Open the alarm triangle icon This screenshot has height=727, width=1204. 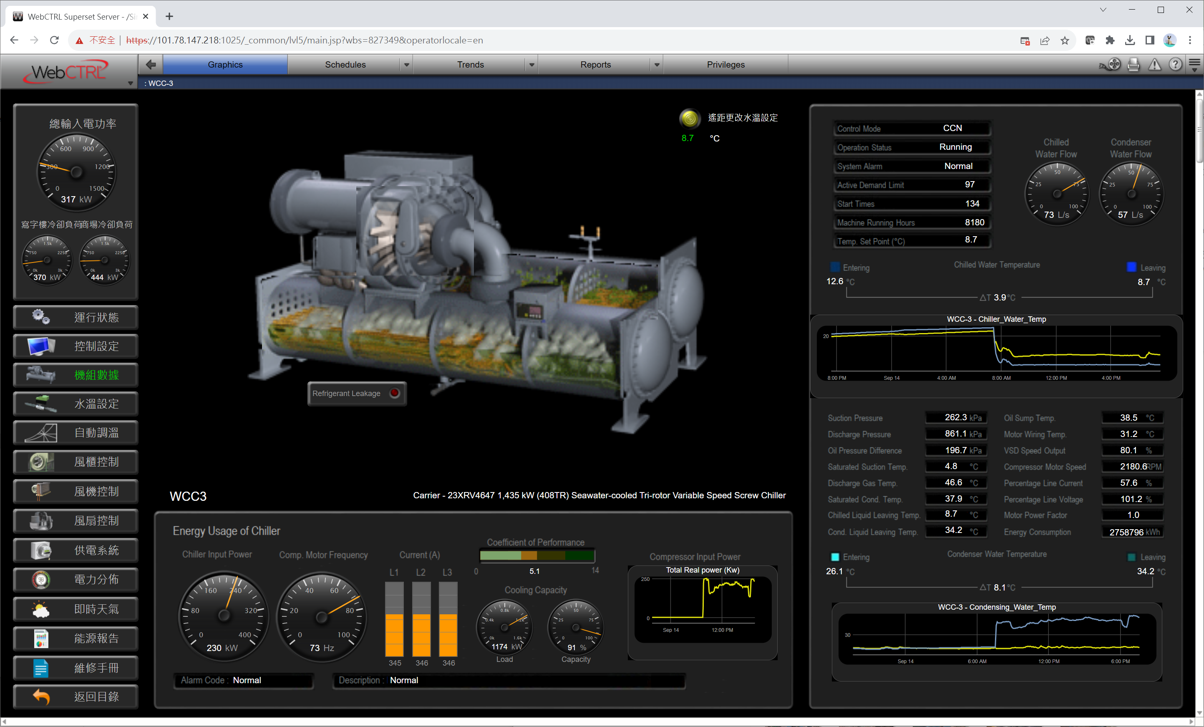1155,64
